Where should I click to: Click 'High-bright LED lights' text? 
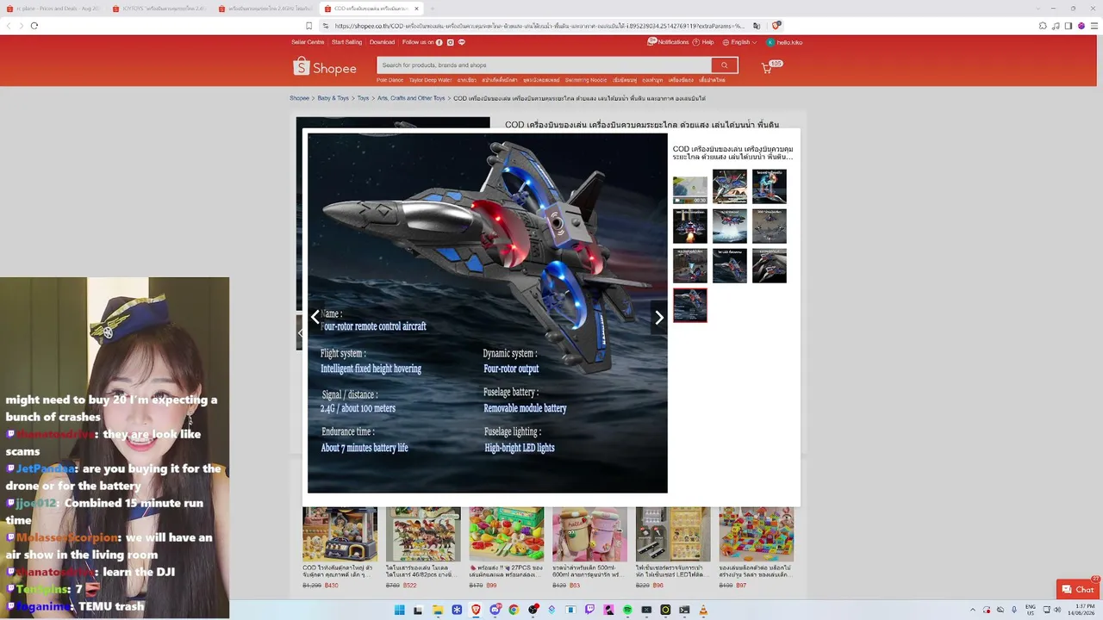point(520,448)
